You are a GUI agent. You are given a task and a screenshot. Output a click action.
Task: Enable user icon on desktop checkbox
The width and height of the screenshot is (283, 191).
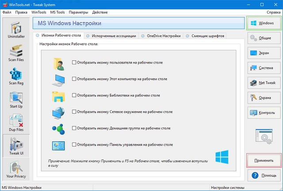[x=74, y=63]
